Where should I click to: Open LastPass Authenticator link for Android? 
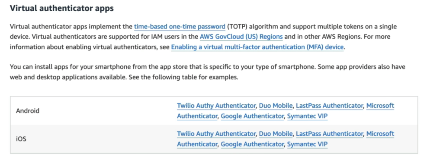click(329, 106)
